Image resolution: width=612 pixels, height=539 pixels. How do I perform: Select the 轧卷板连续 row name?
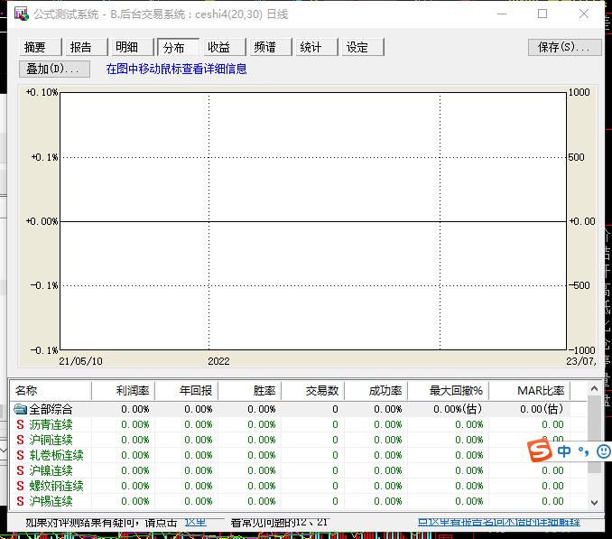[x=56, y=455]
